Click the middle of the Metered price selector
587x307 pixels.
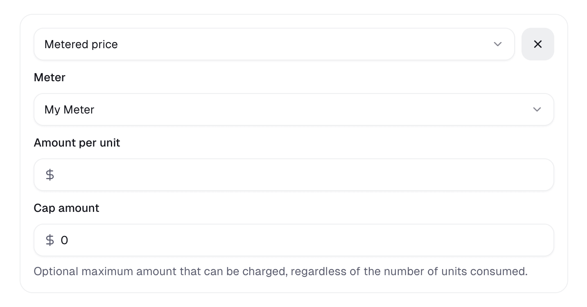click(273, 44)
